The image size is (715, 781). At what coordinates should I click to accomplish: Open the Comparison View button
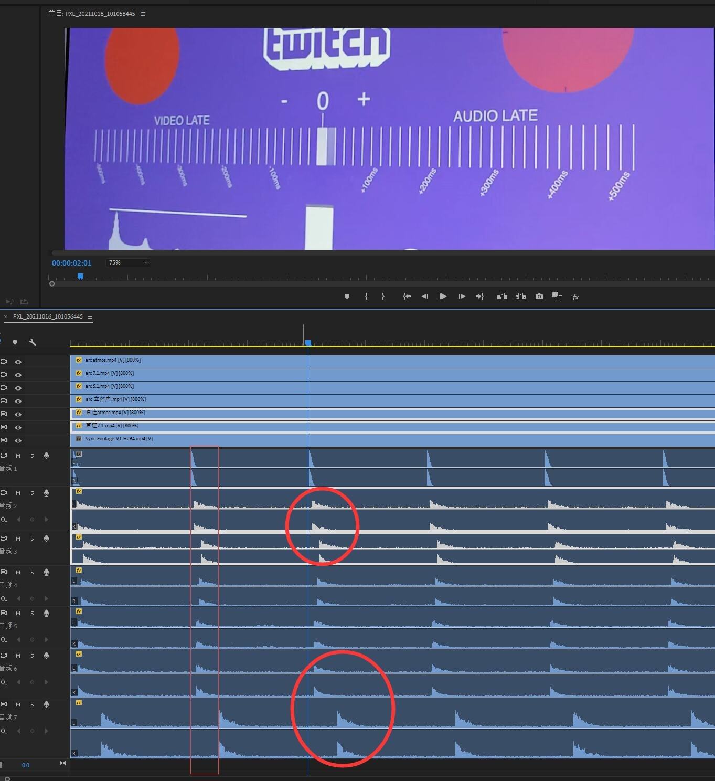pos(557,297)
